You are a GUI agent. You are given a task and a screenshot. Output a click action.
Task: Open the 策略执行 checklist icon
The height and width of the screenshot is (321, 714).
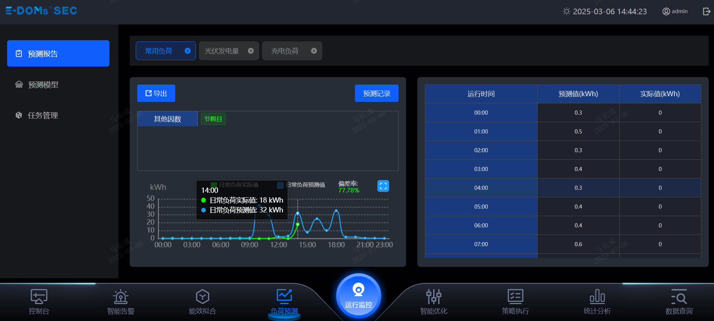515,297
